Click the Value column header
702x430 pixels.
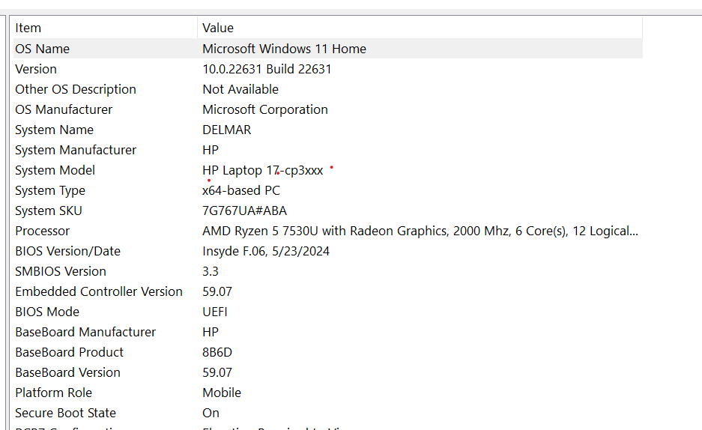point(420,28)
